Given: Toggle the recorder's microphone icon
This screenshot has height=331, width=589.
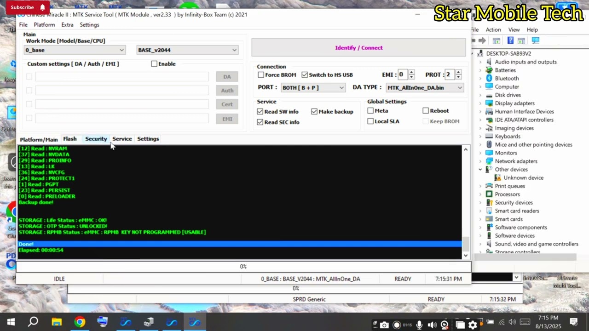Looking at the screenshot, I should click(420, 325).
